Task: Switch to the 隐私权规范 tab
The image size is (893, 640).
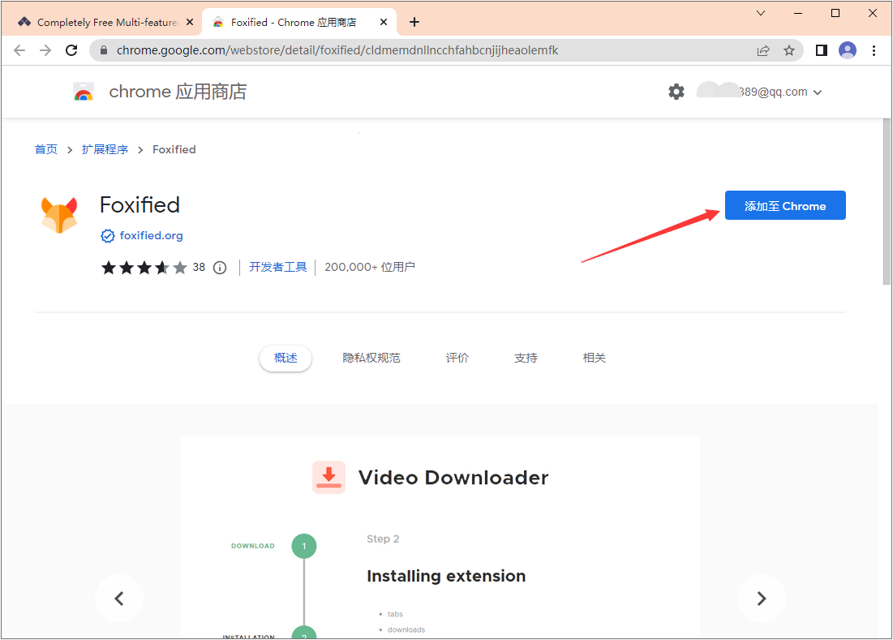Action: pyautogui.click(x=371, y=359)
